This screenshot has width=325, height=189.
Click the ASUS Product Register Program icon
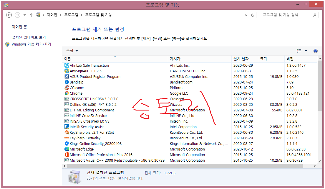point(67,77)
